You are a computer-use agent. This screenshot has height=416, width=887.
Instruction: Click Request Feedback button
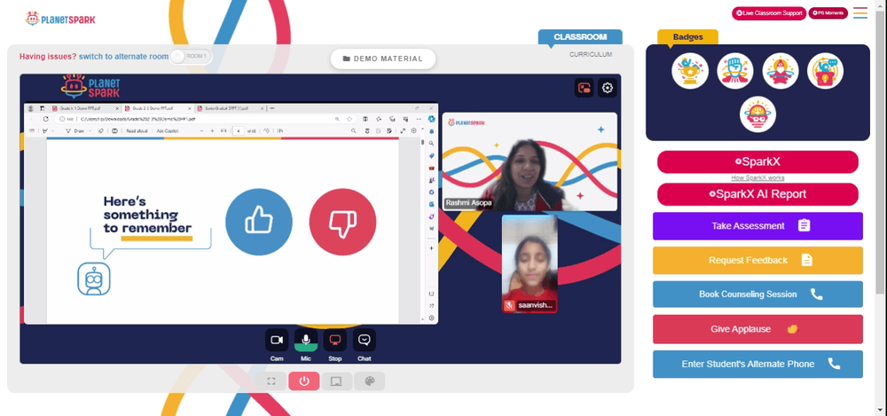(757, 261)
